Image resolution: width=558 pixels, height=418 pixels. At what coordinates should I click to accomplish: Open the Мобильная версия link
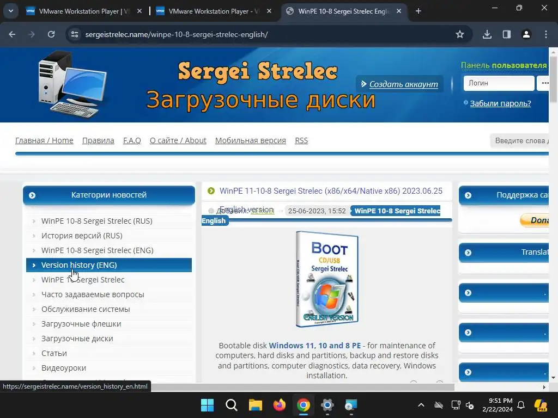click(251, 140)
